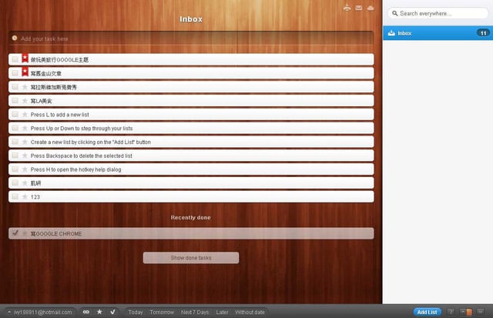Open the background switcher icon in the bottom bar
The width and height of the screenshot is (493, 318).
click(x=466, y=312)
